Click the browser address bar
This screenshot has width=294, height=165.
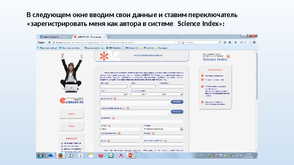(x=114, y=42)
